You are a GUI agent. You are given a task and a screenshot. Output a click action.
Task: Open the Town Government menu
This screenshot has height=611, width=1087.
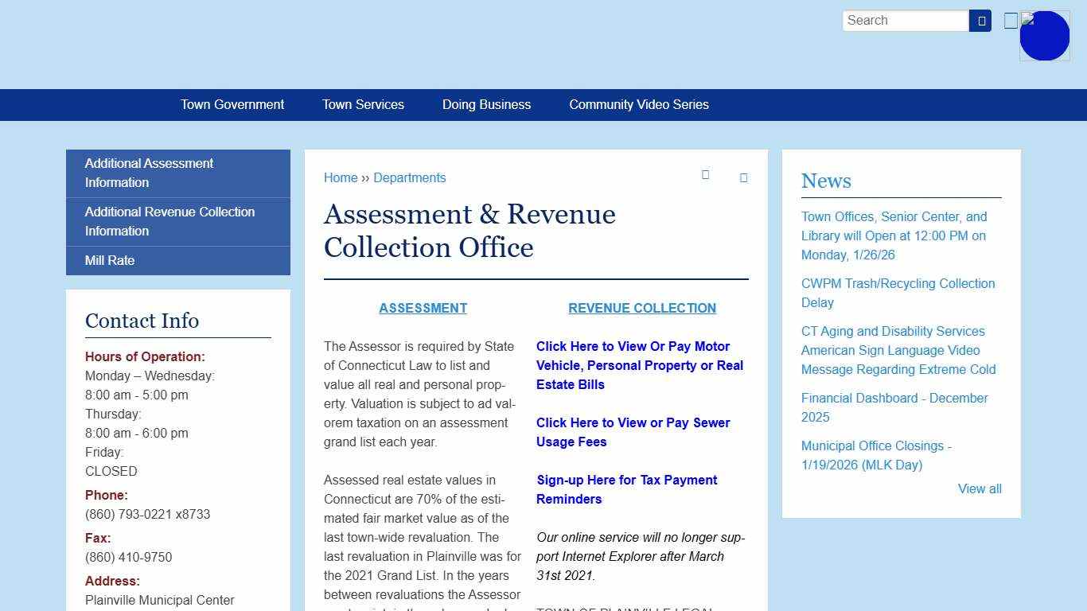[232, 104]
